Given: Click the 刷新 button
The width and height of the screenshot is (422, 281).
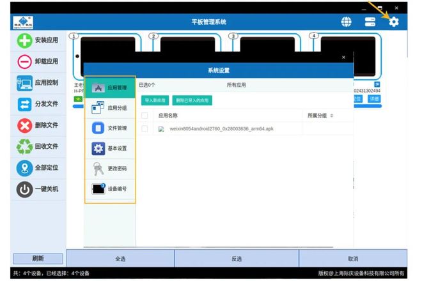Looking at the screenshot, I should pyautogui.click(x=38, y=259).
